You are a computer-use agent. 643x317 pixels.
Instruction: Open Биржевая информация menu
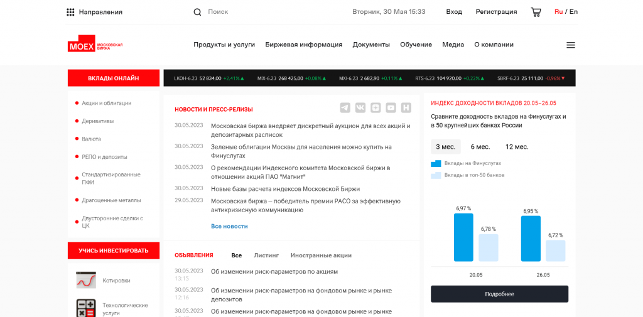click(304, 45)
